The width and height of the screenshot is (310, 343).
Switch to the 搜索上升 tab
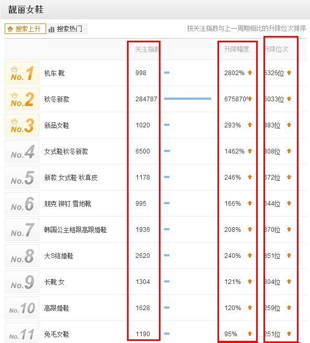(25, 29)
